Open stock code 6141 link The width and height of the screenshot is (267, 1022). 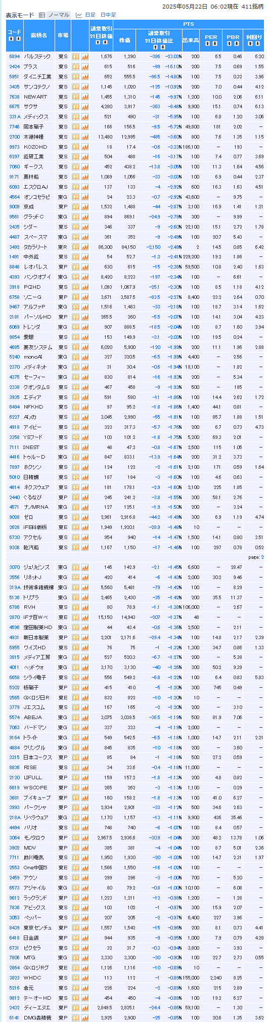click(x=14, y=1017)
